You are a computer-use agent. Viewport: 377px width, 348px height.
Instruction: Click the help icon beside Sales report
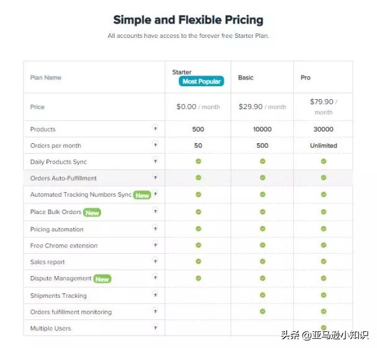coord(155,261)
